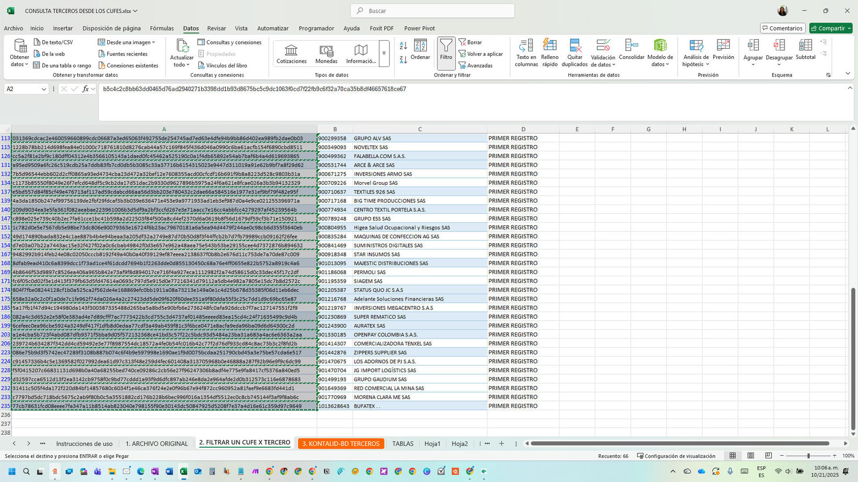
Task: Switch to Normal view in the status bar
Action: 733,456
